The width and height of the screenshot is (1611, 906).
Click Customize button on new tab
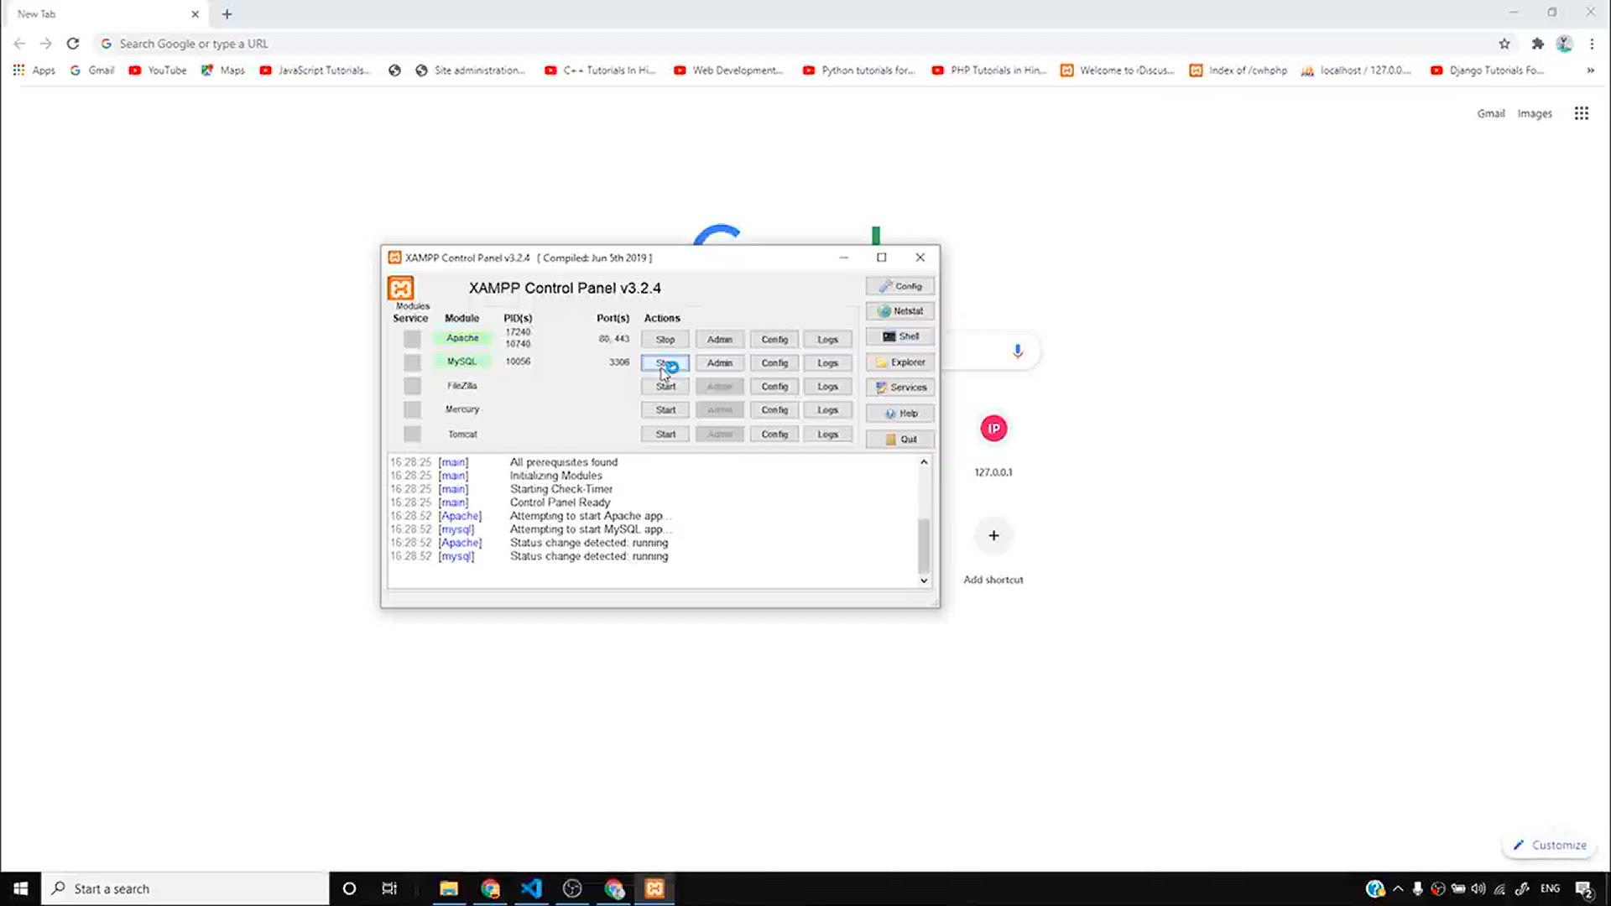point(1550,845)
